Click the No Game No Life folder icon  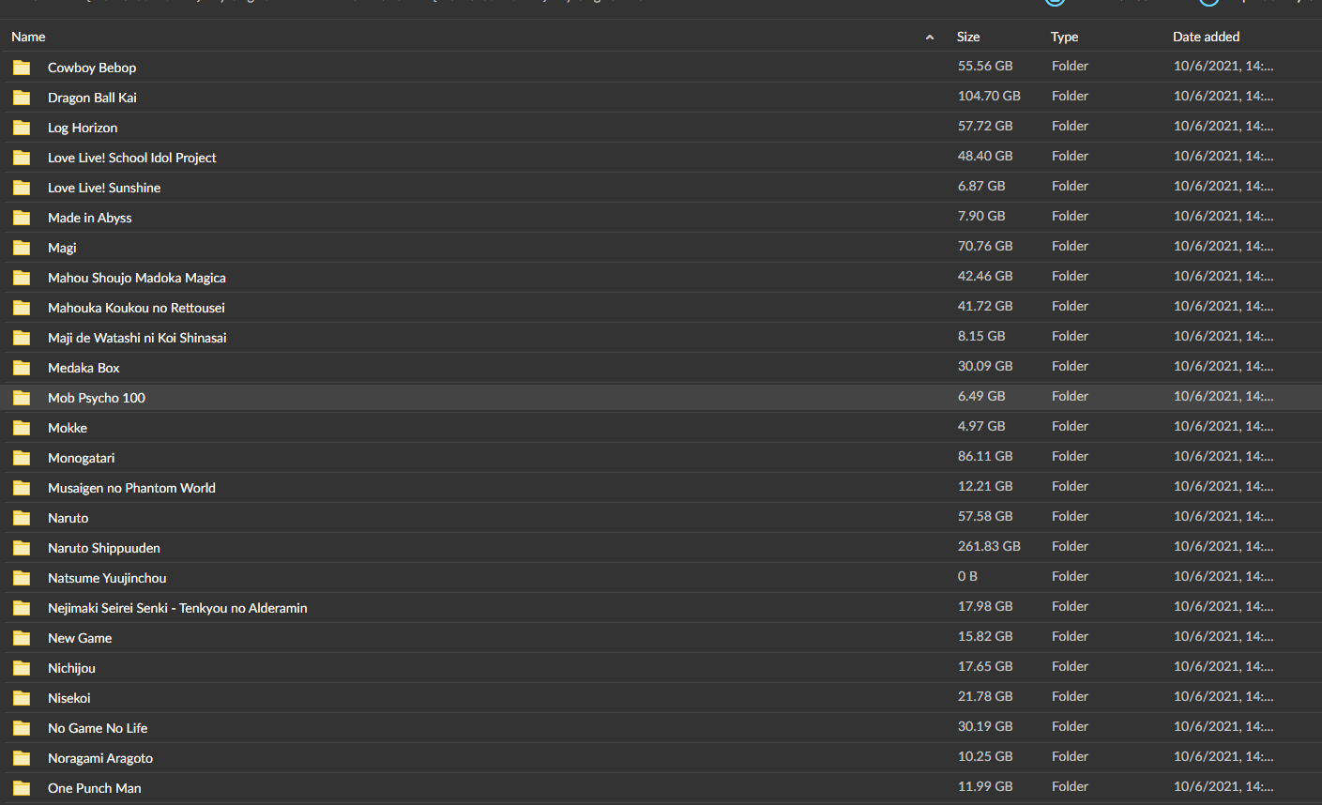pyautogui.click(x=22, y=728)
